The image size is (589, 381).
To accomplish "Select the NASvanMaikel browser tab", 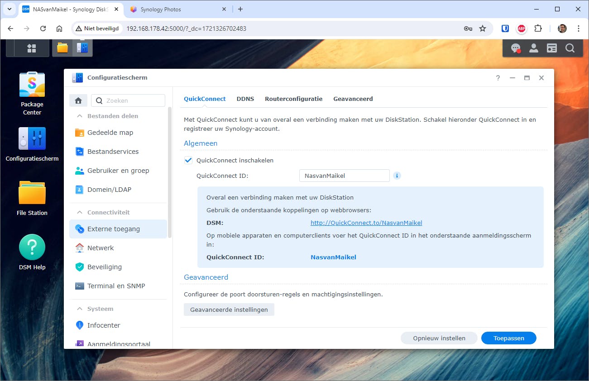I will pos(70,9).
